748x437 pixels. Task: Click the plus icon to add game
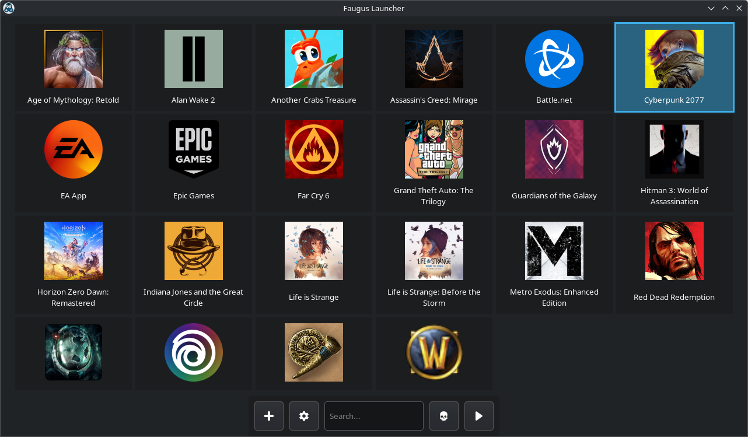click(269, 416)
